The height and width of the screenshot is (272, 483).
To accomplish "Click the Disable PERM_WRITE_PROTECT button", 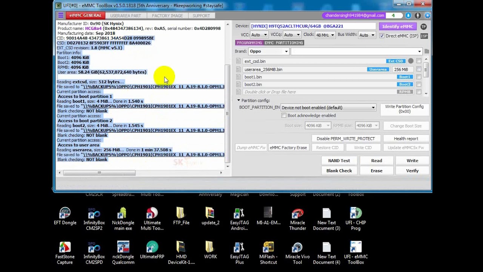I will tap(346, 139).
